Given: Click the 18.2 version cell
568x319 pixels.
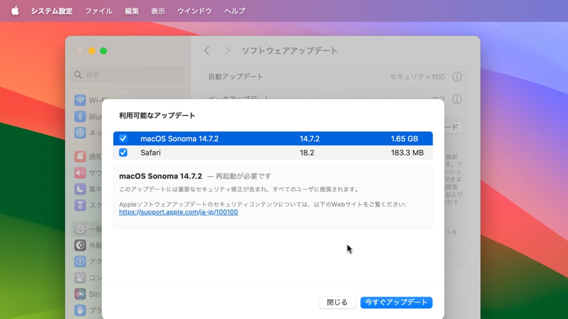Looking at the screenshot, I should 307,152.
